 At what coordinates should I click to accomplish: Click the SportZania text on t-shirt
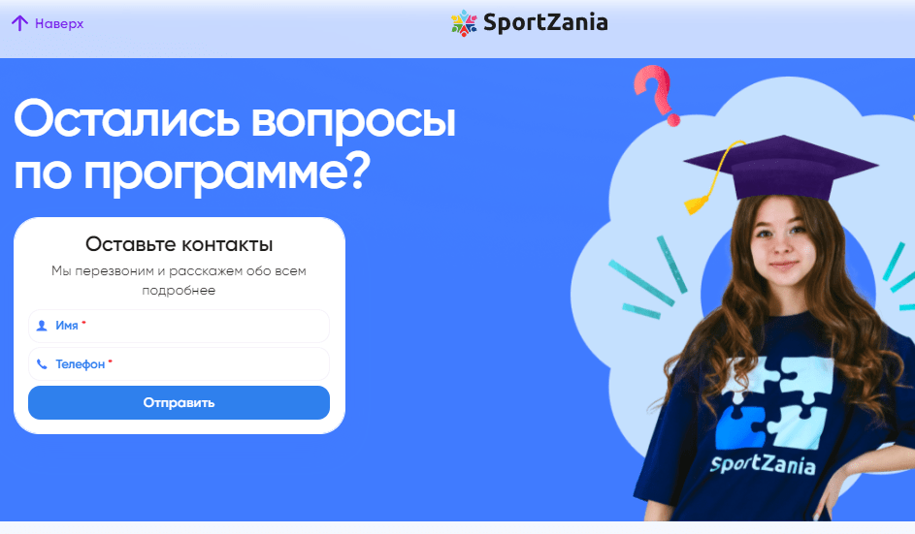(762, 464)
